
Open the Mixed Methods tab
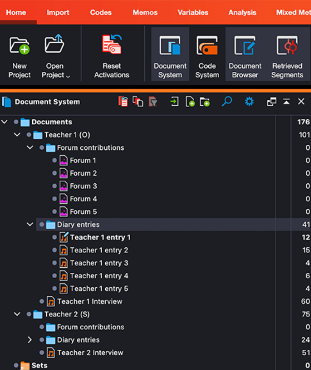(293, 12)
